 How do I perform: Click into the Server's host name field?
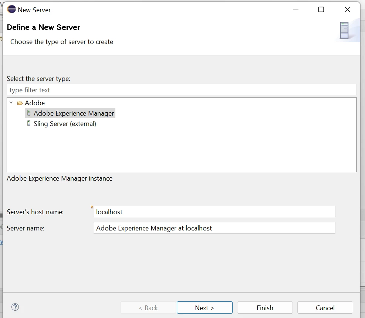pyautogui.click(x=214, y=212)
